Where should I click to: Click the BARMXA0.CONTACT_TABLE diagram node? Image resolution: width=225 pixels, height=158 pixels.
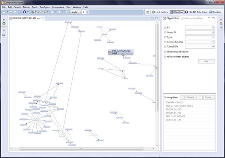[x=121, y=52]
